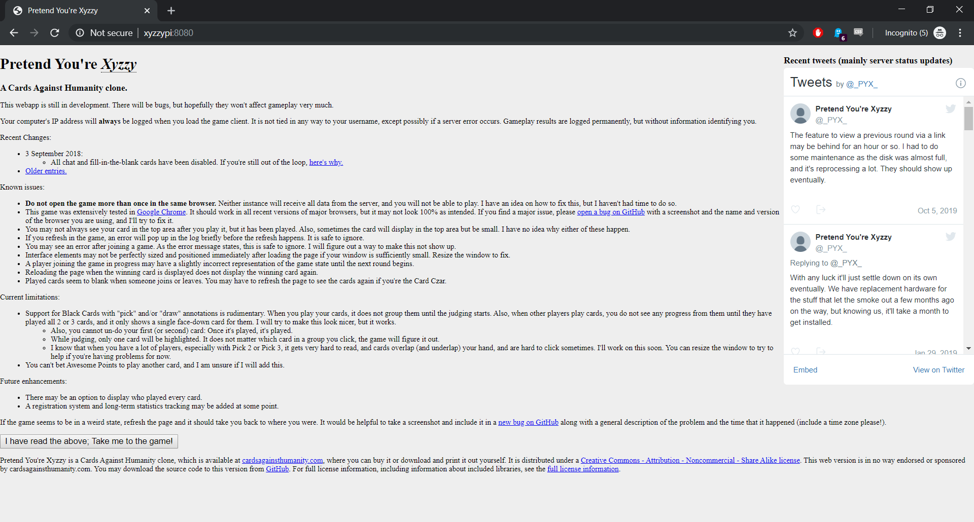This screenshot has height=522, width=974.
Task: Click 'Take me to the game!' button
Action: coord(89,441)
